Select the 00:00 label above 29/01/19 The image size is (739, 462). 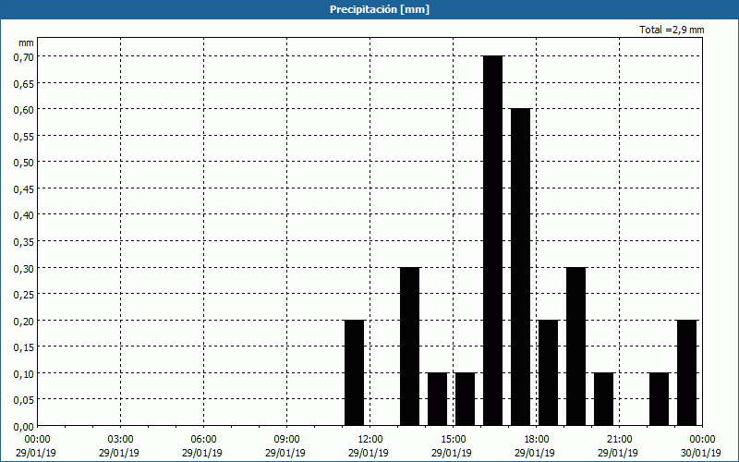(x=37, y=440)
